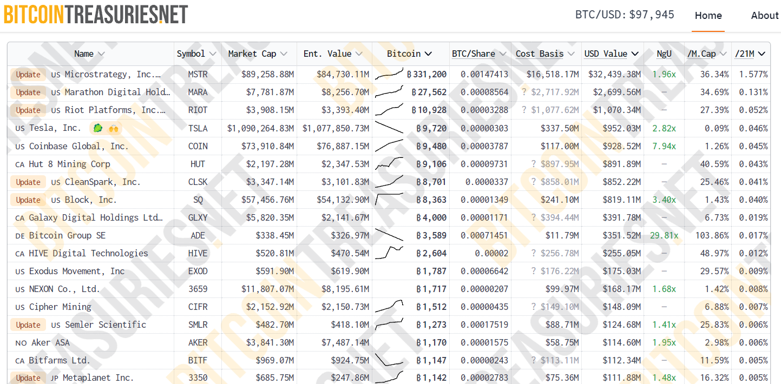Click the $84,730.11M enterprise value cell
The height and width of the screenshot is (384, 781).
click(x=343, y=74)
